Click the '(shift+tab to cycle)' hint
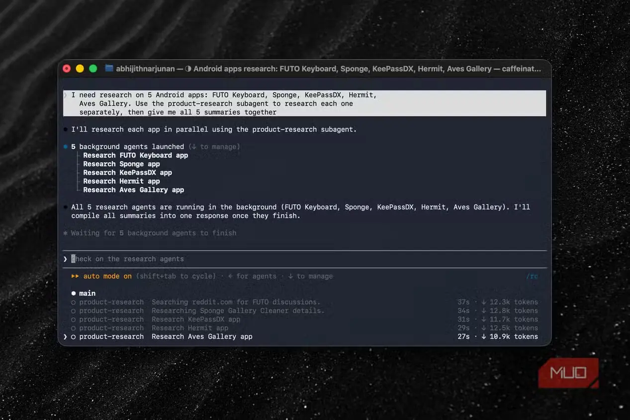Image resolution: width=630 pixels, height=420 pixels. [x=176, y=276]
